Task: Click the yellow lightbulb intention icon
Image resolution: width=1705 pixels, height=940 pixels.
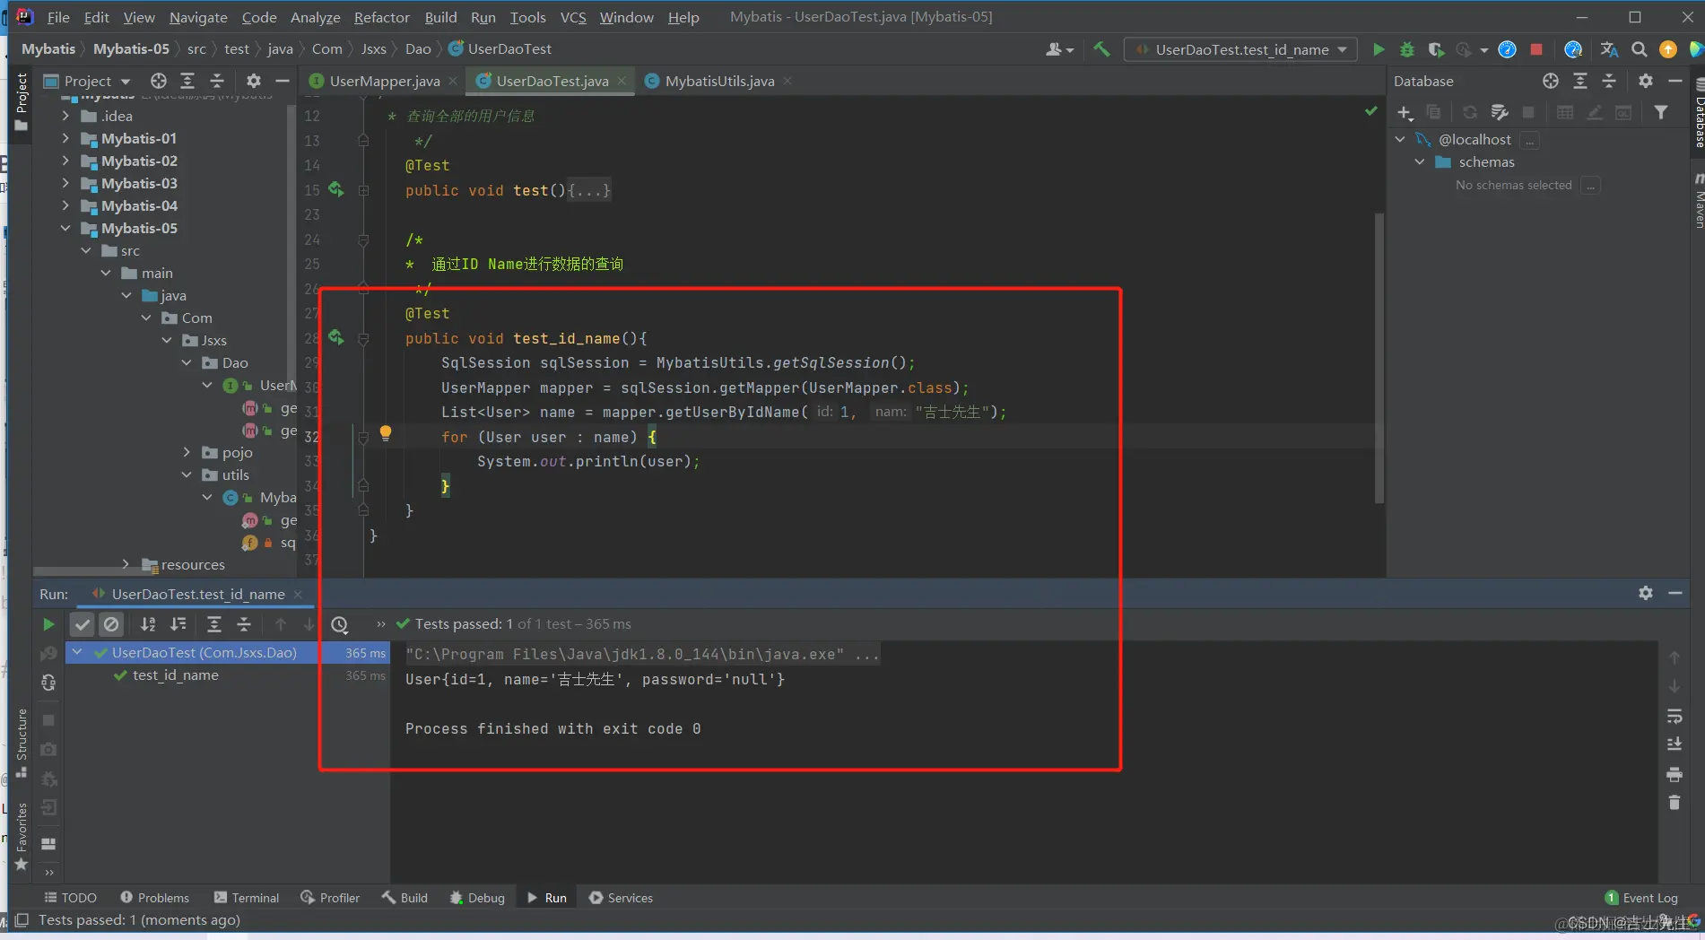Action: click(x=386, y=433)
